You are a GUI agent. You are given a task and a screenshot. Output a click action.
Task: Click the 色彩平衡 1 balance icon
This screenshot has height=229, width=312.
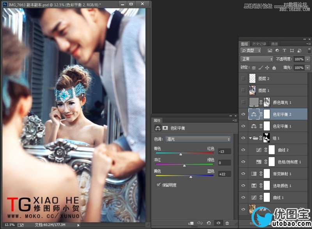tap(254, 126)
